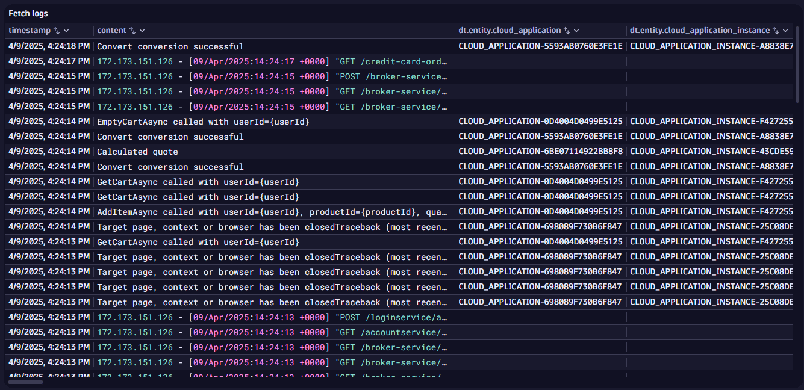
Task: Select CLOUD_APPLICATION-698089F730B6F847 in 4:24:14 PM row
Action: tap(540, 226)
